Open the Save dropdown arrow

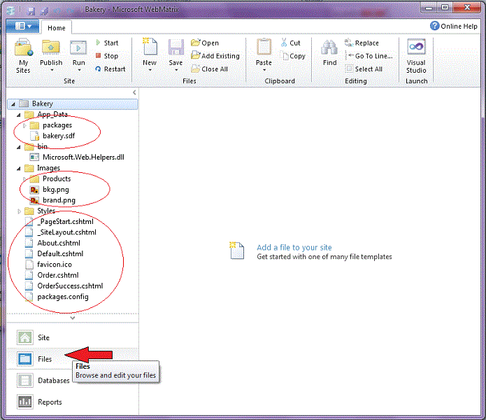click(x=176, y=70)
